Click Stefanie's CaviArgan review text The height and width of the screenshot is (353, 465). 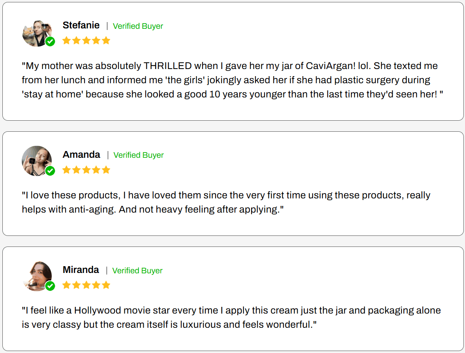click(232, 80)
